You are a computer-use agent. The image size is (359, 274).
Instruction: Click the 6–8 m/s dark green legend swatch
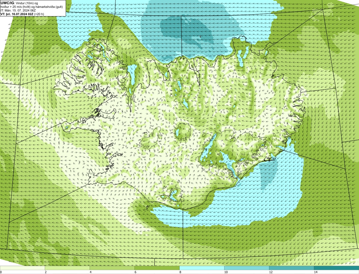click(157, 268)
